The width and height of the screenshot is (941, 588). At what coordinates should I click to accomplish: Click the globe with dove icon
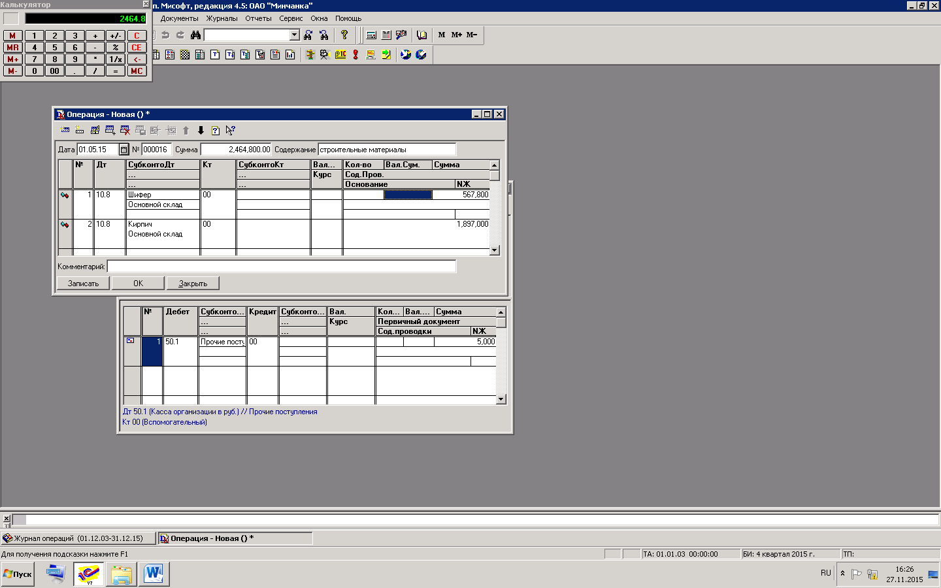(x=406, y=55)
